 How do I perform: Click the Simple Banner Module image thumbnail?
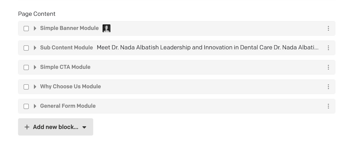[106, 28]
